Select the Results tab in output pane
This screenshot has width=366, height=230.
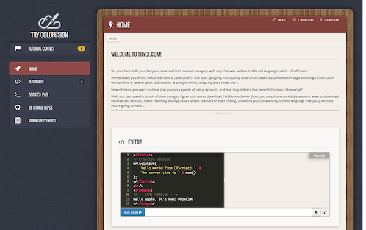coord(319,156)
